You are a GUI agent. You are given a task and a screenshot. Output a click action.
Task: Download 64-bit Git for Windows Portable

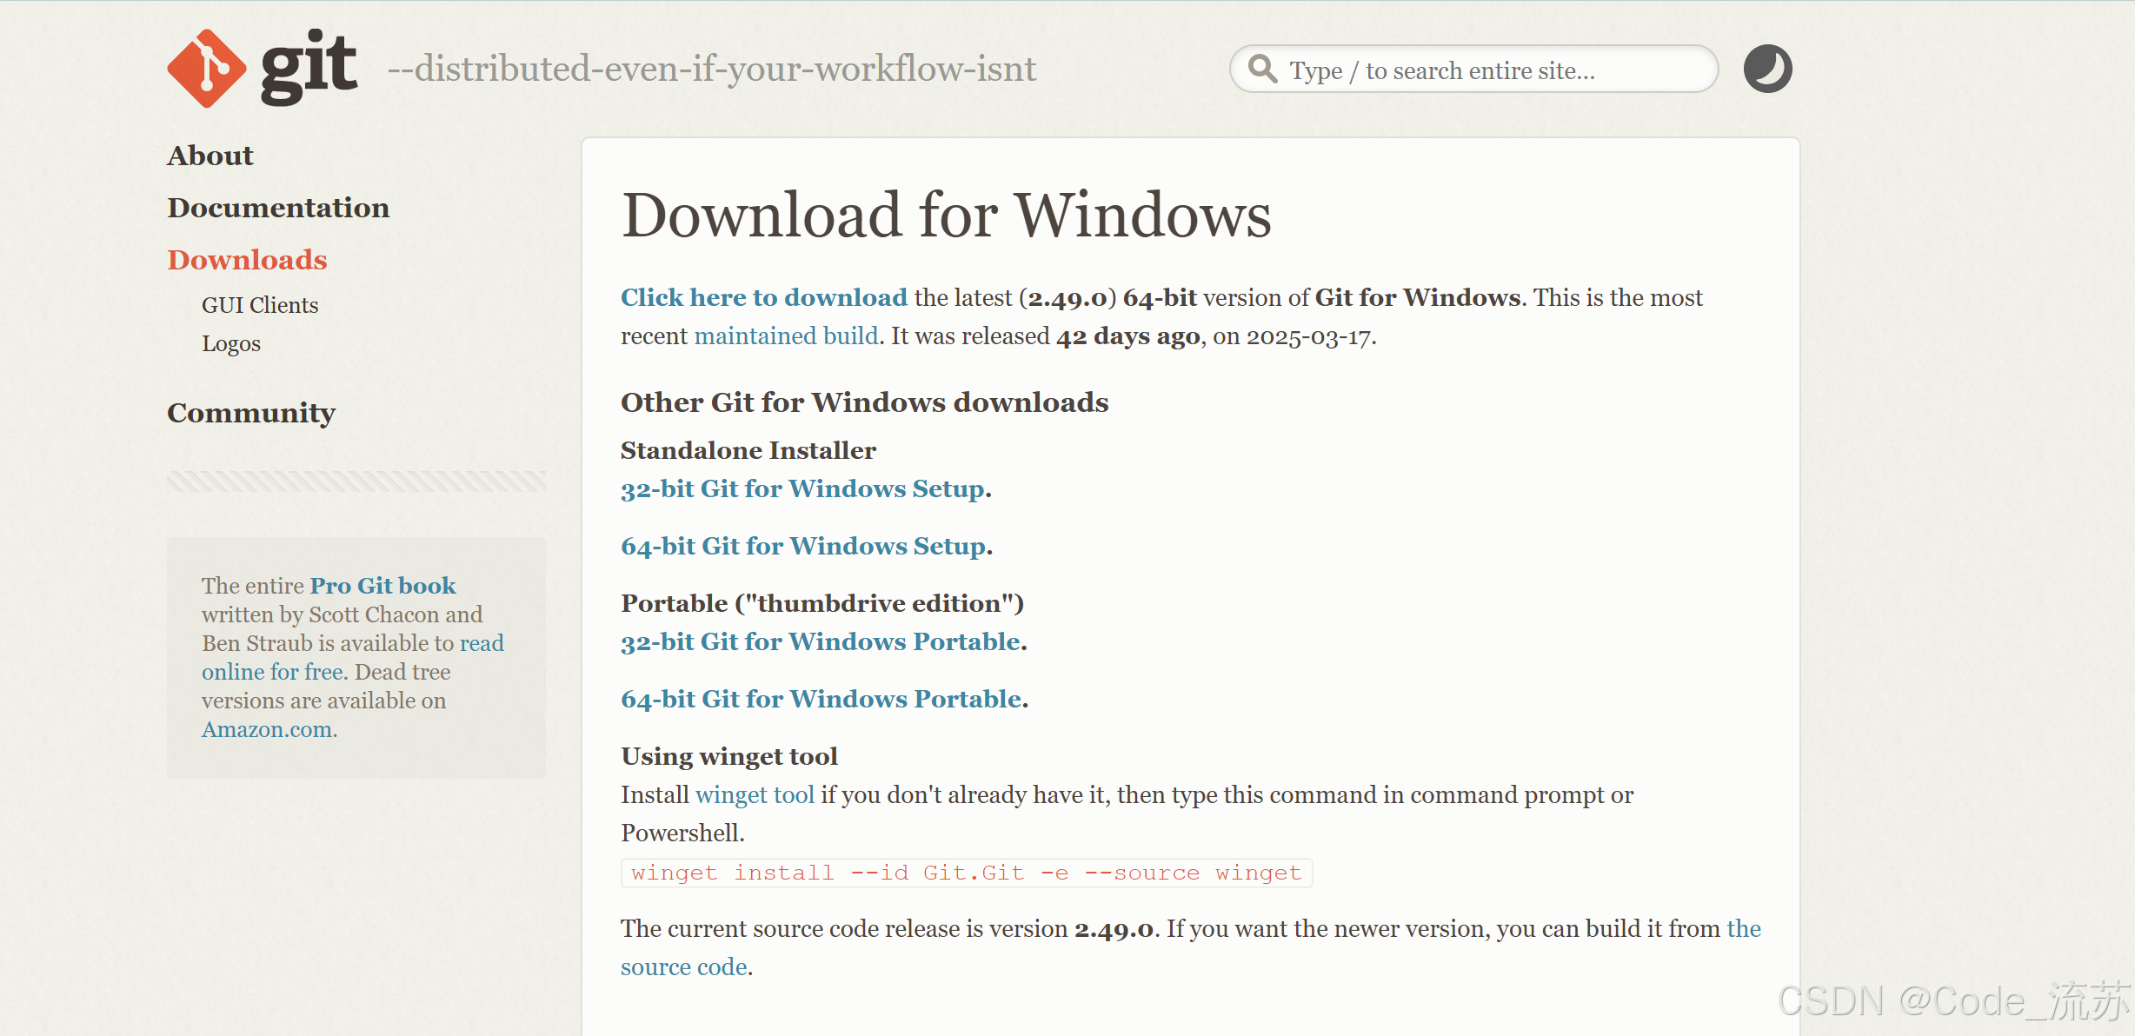click(821, 700)
